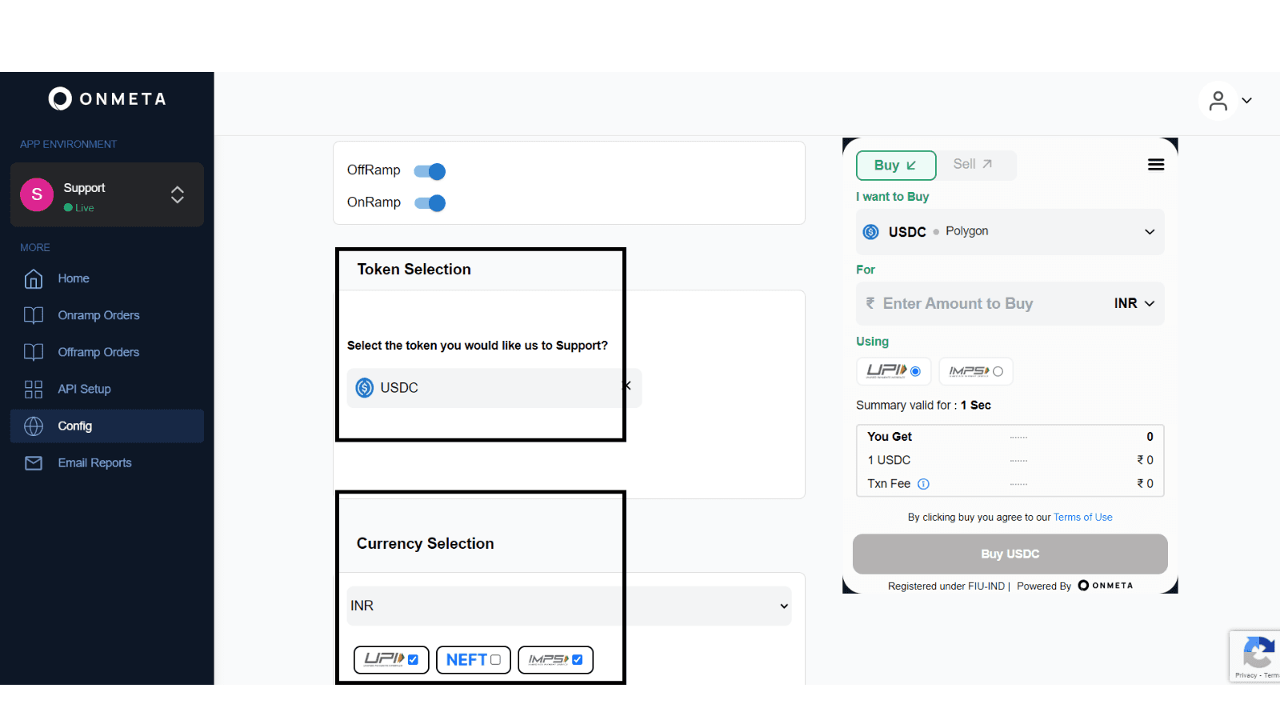
Task: Open Offramp Orders page
Action: click(x=98, y=352)
